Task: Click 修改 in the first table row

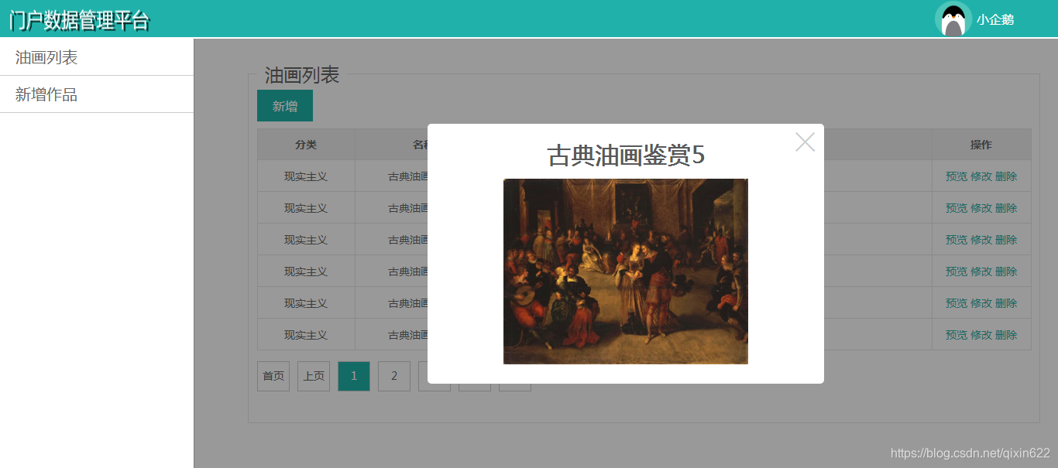Action: point(981,176)
